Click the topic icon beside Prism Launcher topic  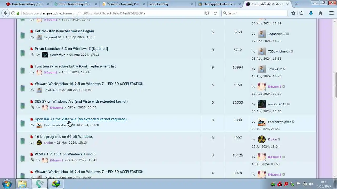23,53
